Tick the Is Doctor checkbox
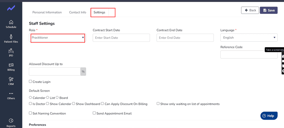This screenshot has height=128, width=284. (30, 104)
